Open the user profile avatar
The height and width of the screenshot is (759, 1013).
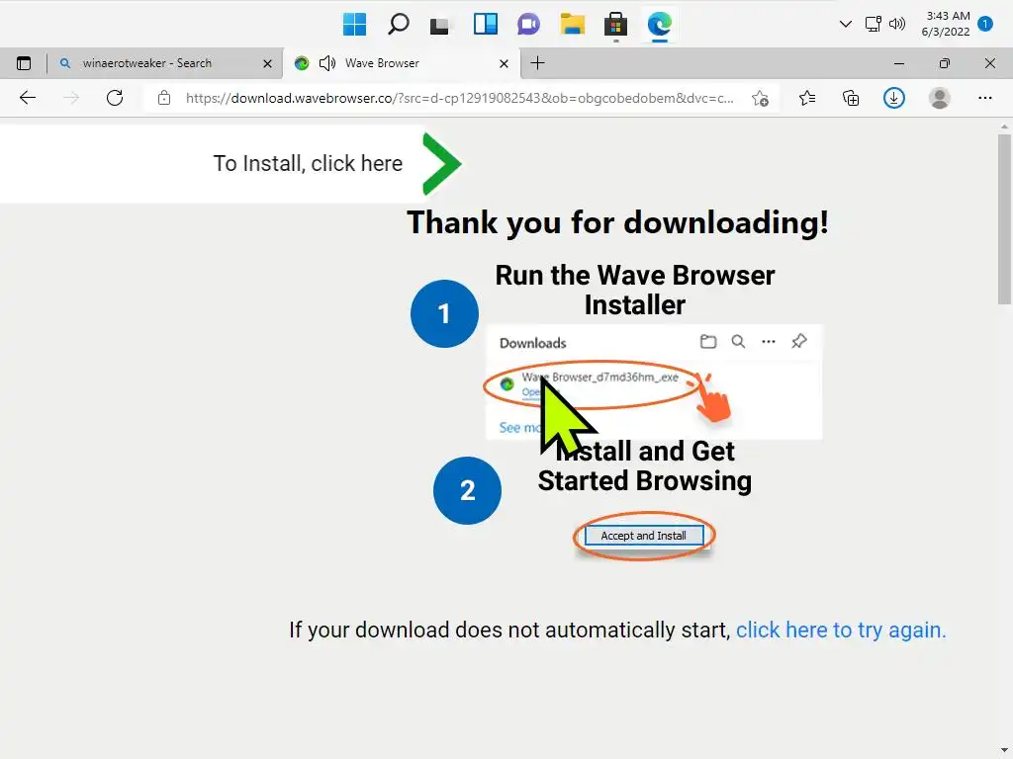[940, 98]
